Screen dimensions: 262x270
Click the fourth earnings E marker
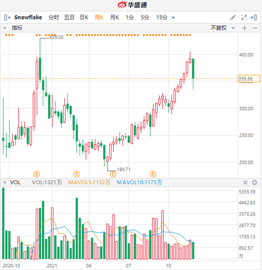(153, 174)
